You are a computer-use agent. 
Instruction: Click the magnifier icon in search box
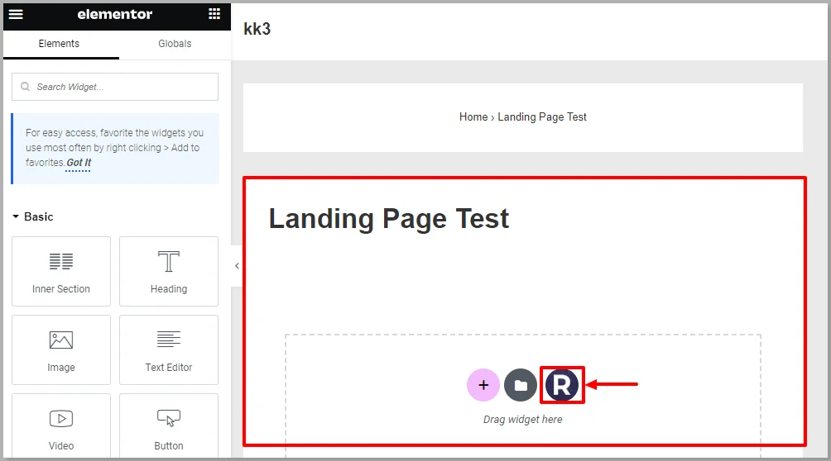(25, 87)
